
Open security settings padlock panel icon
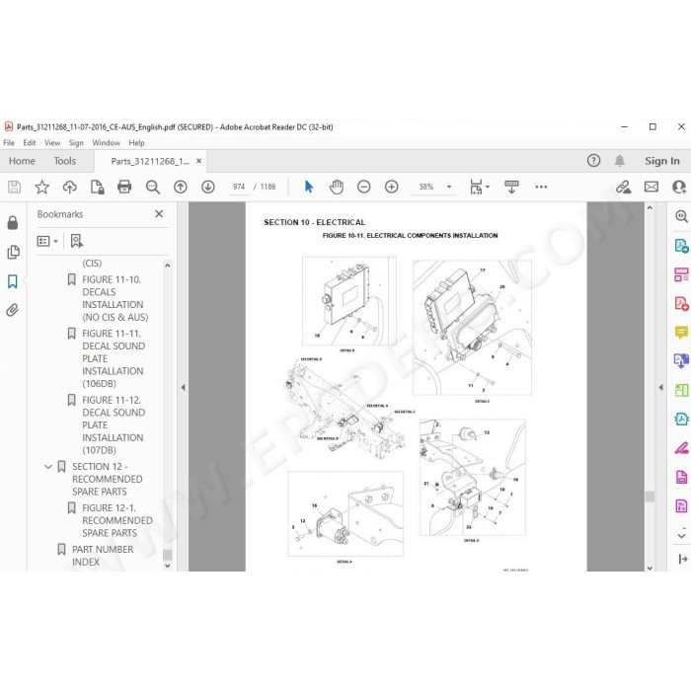click(13, 222)
